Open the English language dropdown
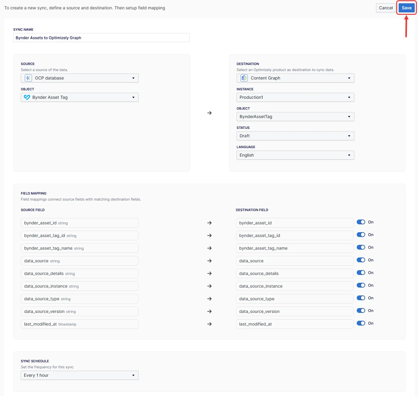Screen dimensions: 418x396 295,155
